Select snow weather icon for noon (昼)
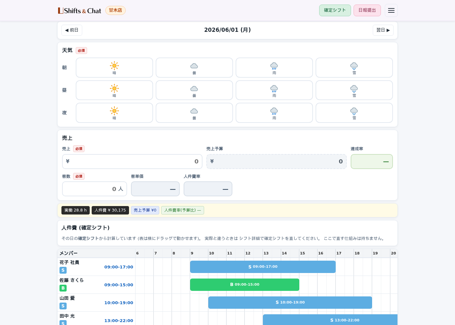The width and height of the screenshot is (455, 325). 354,88
